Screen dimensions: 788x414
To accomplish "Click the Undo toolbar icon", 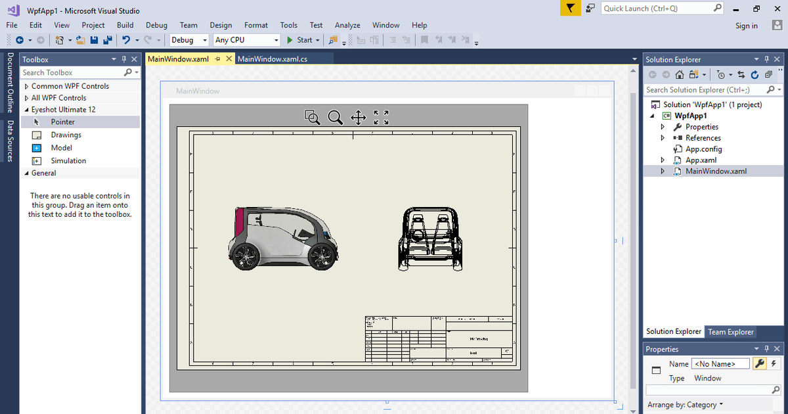I will (x=127, y=40).
